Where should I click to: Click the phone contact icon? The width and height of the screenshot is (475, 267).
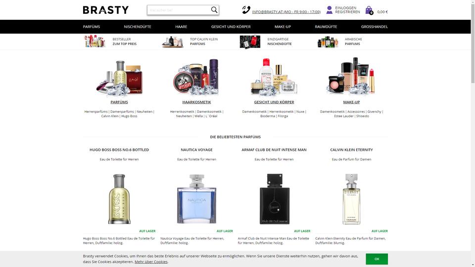(246, 10)
